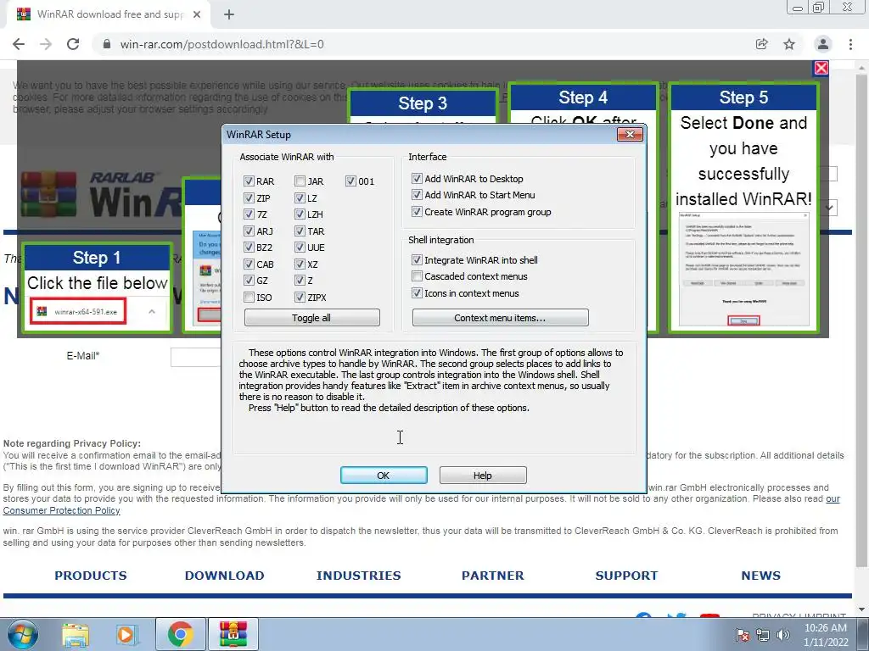
Task: Switch to WinRAR taskbar icon
Action: [x=233, y=634]
